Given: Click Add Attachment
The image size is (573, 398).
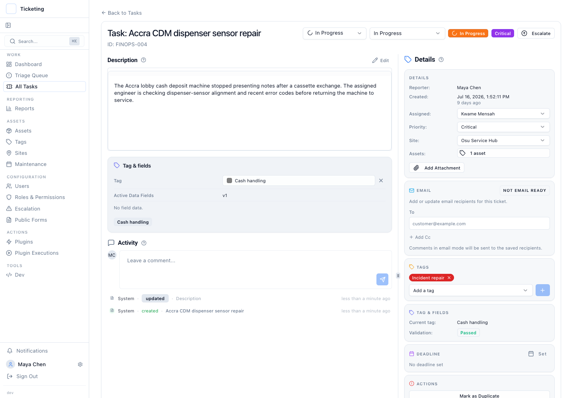Looking at the screenshot, I should click(x=437, y=168).
